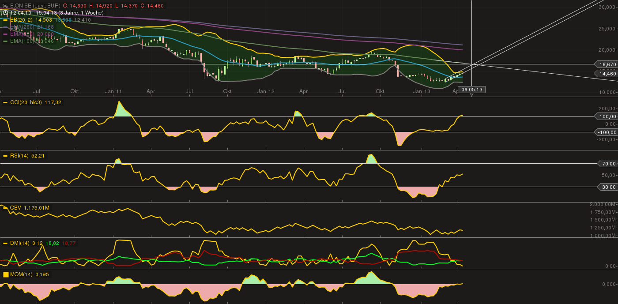Click the Jan '13 time axis label
This screenshot has height=304, width=618.
pos(422,91)
